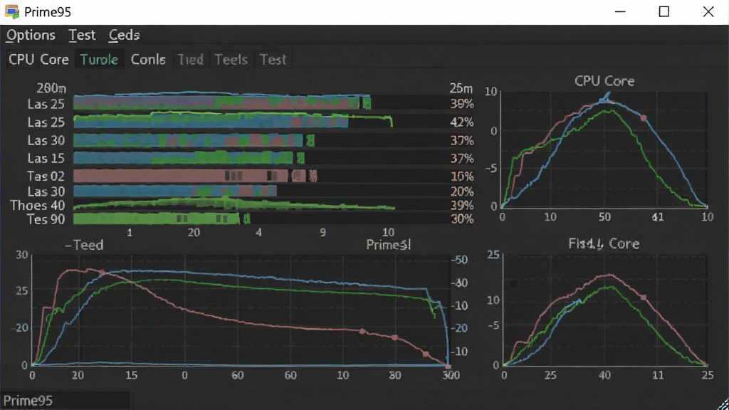Select the rightmost Test tab

click(x=273, y=60)
